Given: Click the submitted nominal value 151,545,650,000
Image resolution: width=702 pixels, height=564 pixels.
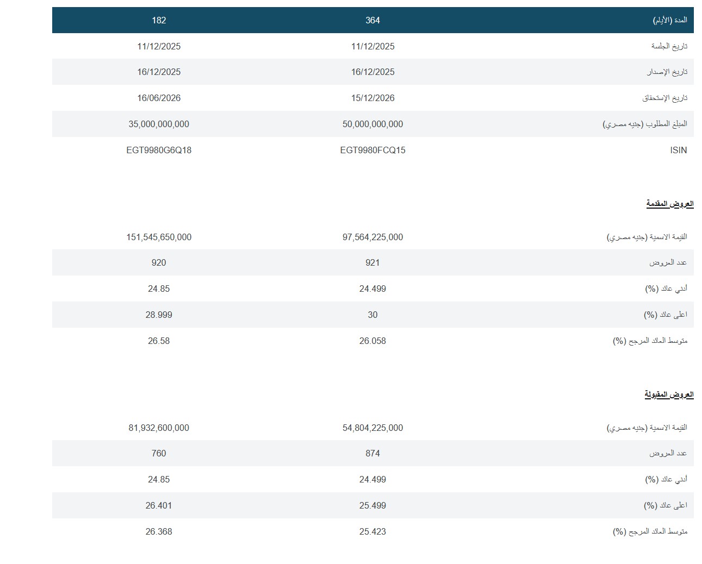Looking at the screenshot, I should (x=159, y=237).
